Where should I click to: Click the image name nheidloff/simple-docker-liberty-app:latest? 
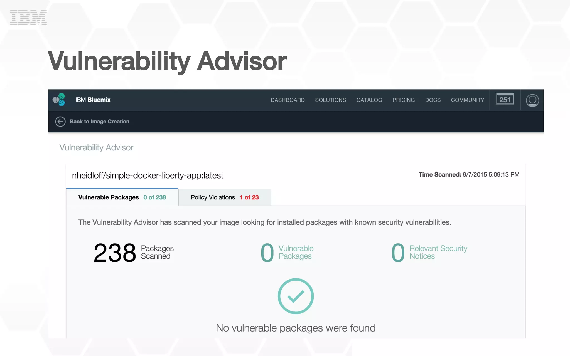148,175
